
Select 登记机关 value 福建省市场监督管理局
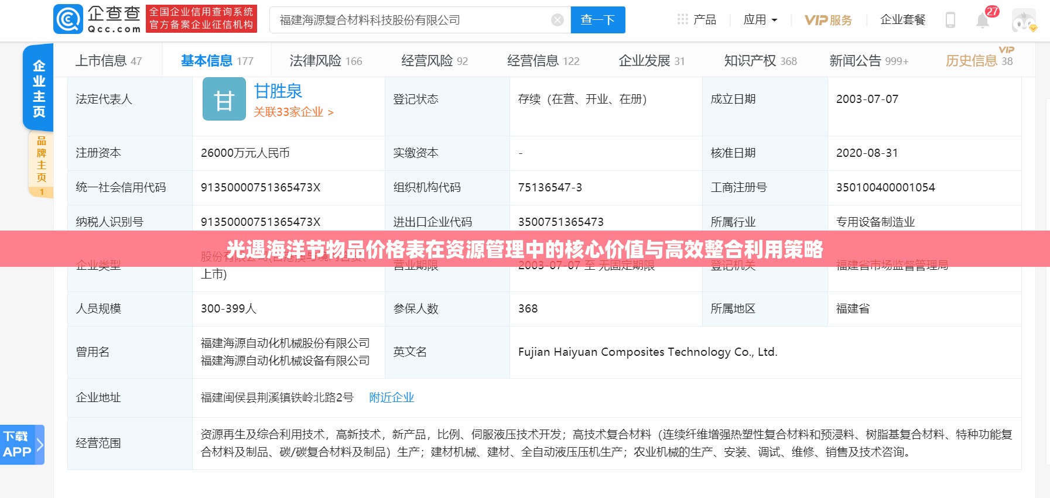[x=892, y=265]
